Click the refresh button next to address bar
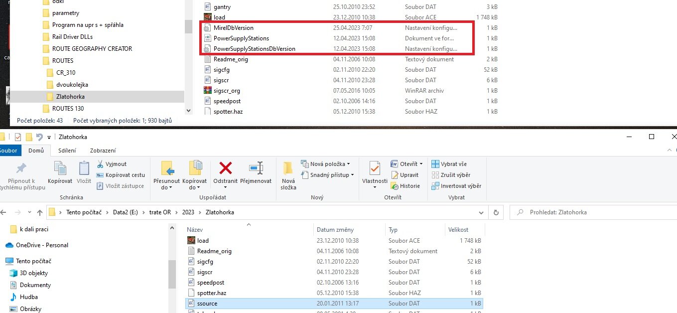 pos(496,212)
